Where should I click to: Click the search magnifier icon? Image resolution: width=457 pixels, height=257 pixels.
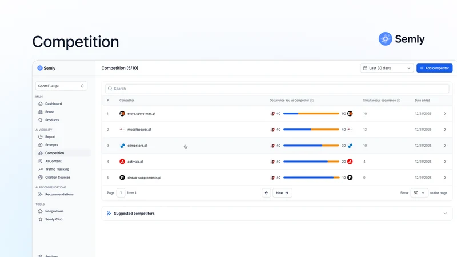[x=110, y=89]
